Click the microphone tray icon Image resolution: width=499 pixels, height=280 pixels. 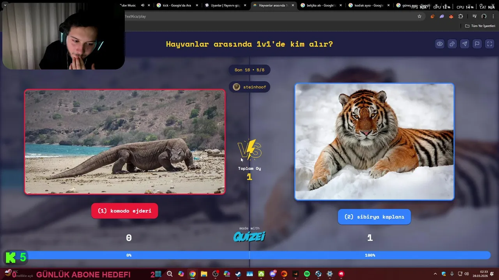(452, 274)
